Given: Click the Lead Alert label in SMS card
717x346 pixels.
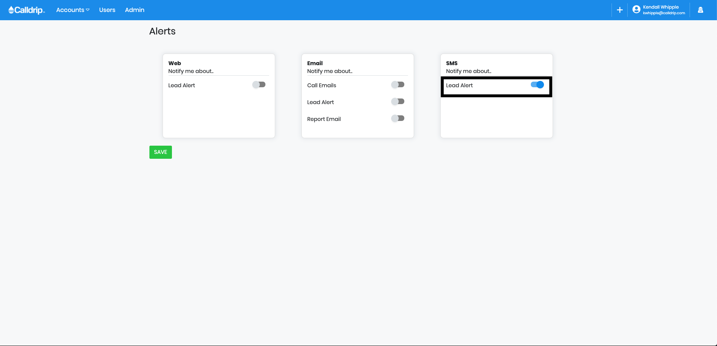Looking at the screenshot, I should (459, 85).
